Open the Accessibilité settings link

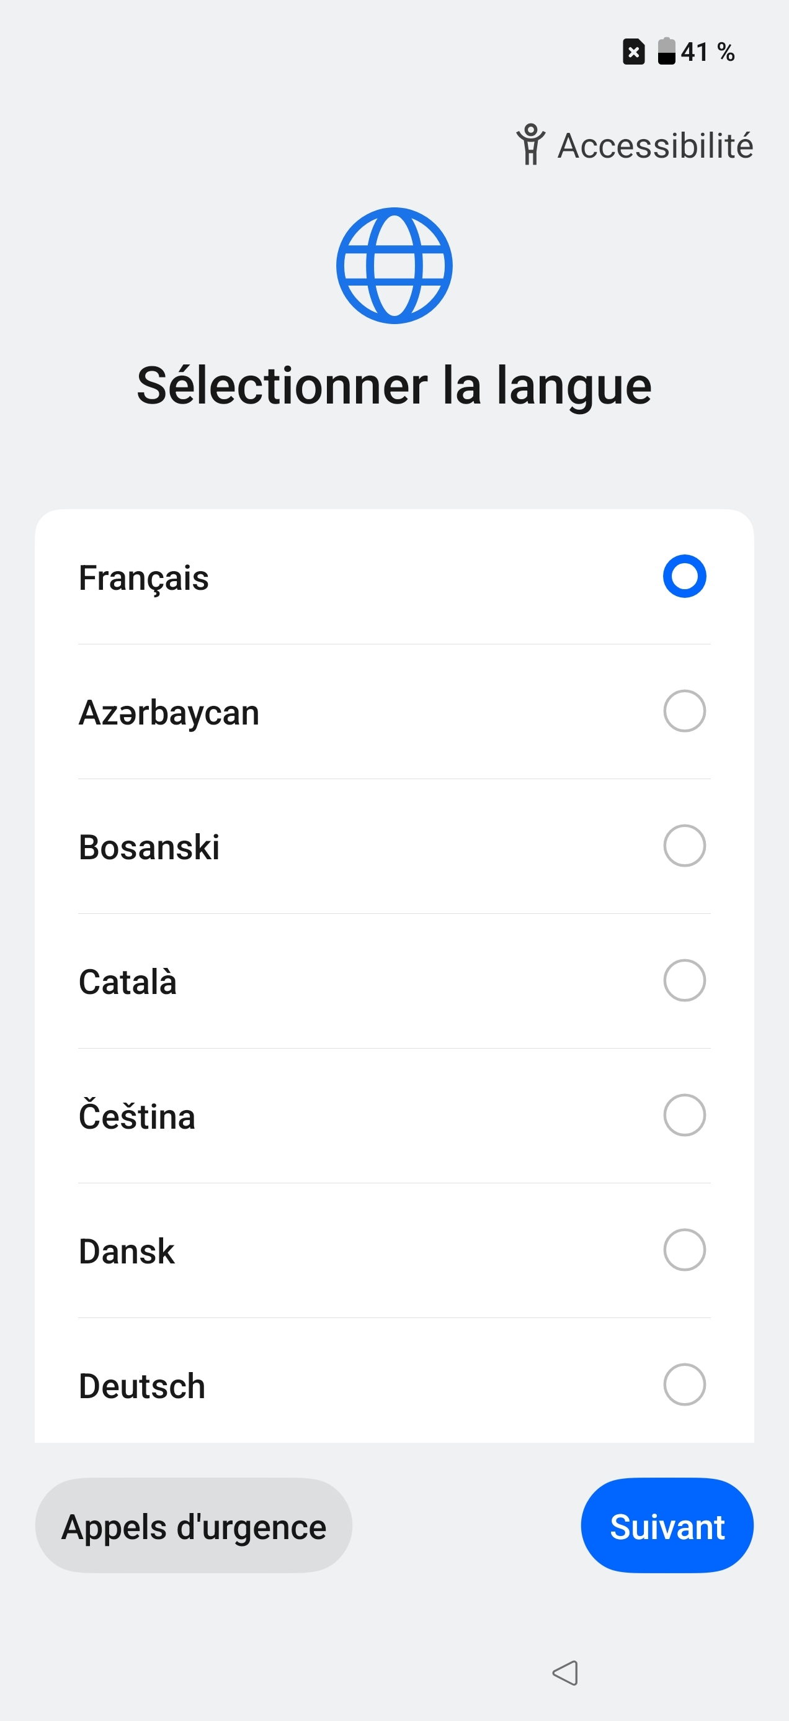click(654, 146)
